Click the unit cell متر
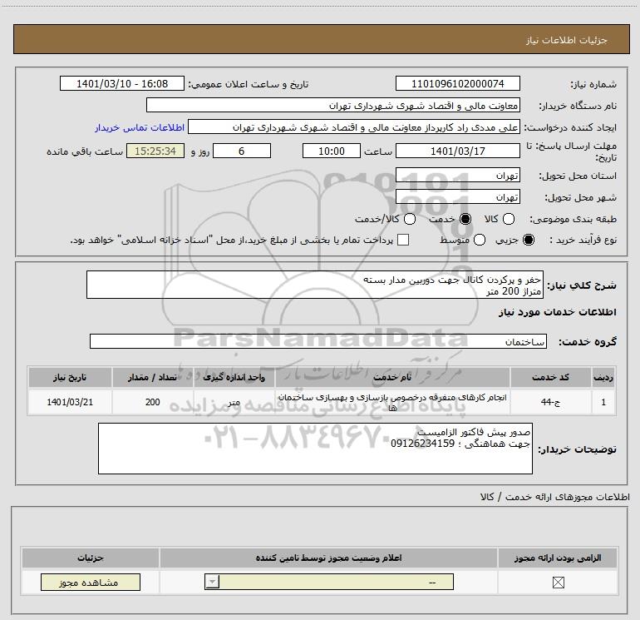 (234, 402)
